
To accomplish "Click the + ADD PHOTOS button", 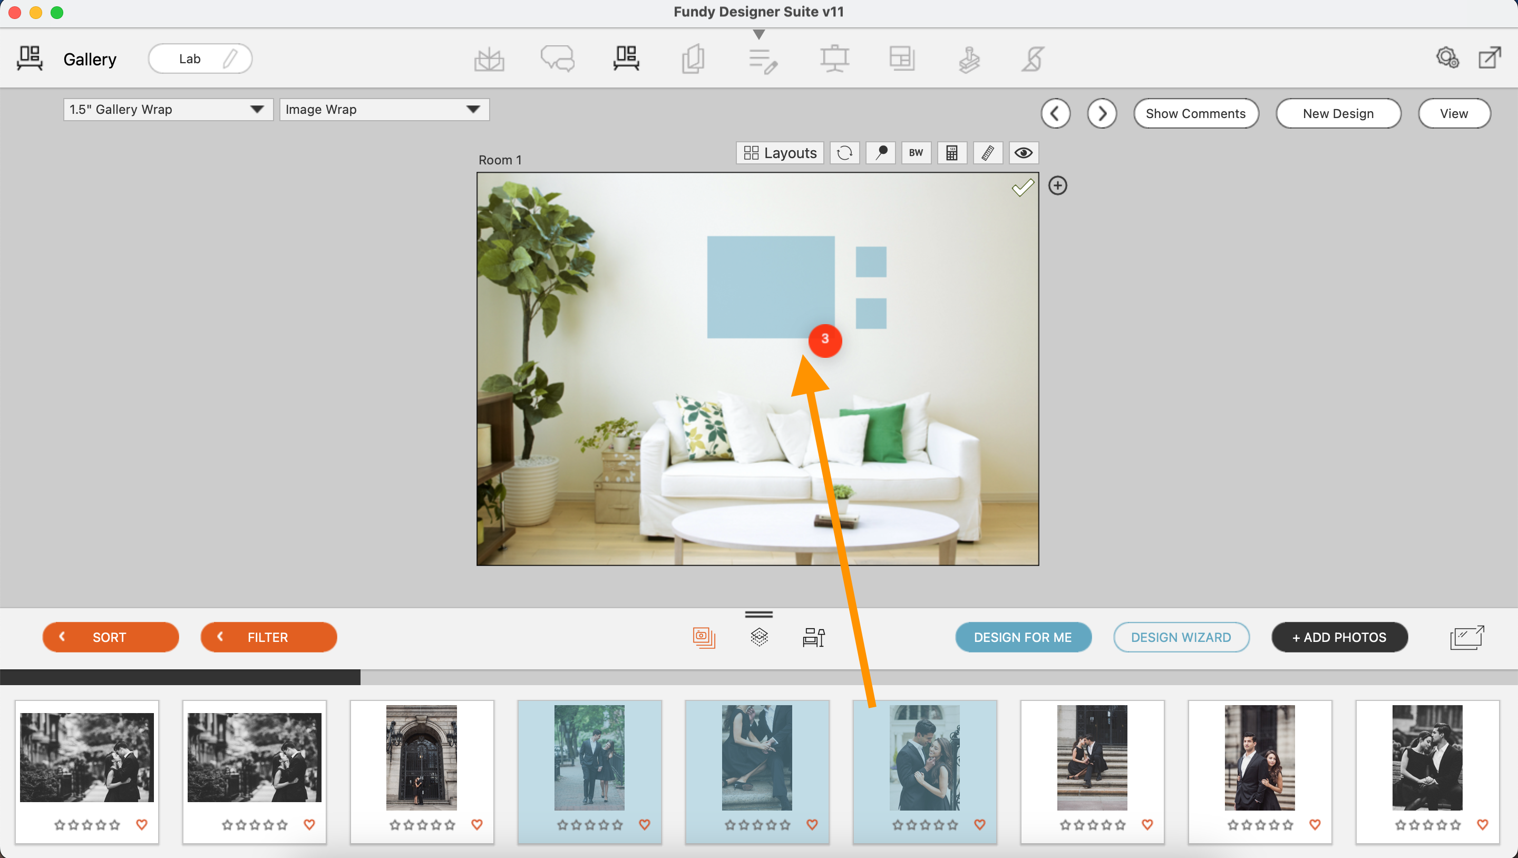I will [1339, 637].
